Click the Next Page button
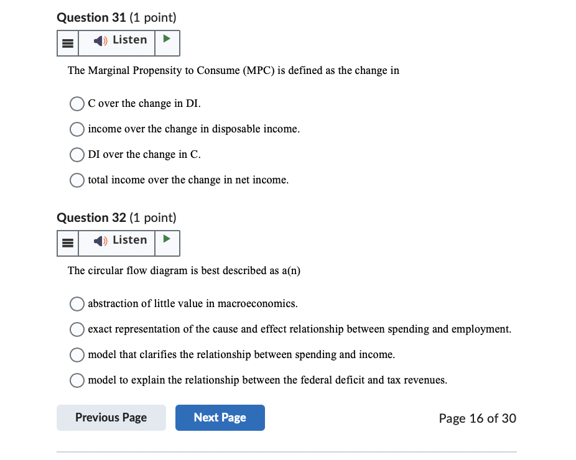576x460 pixels. (220, 417)
